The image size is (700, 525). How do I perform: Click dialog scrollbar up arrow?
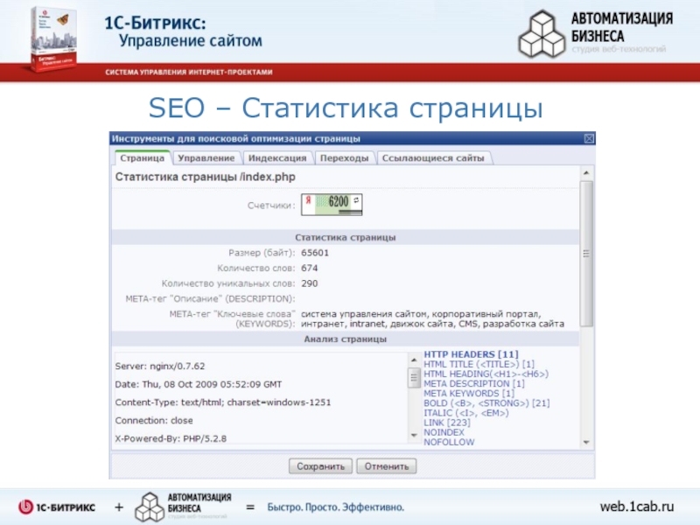click(x=586, y=172)
